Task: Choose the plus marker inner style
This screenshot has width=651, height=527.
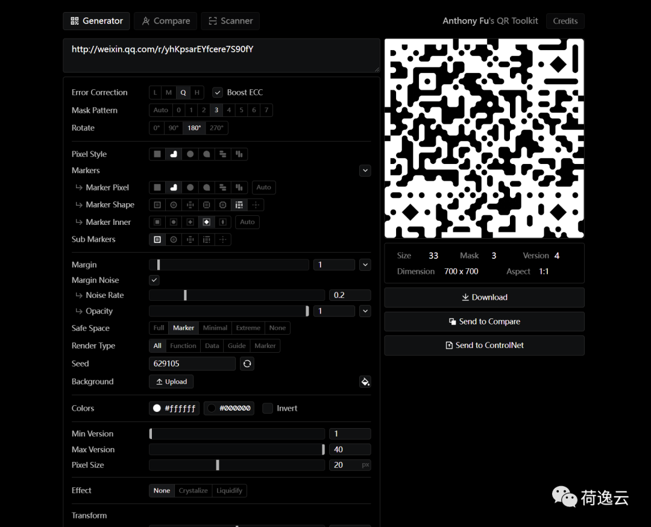Action: (x=190, y=222)
